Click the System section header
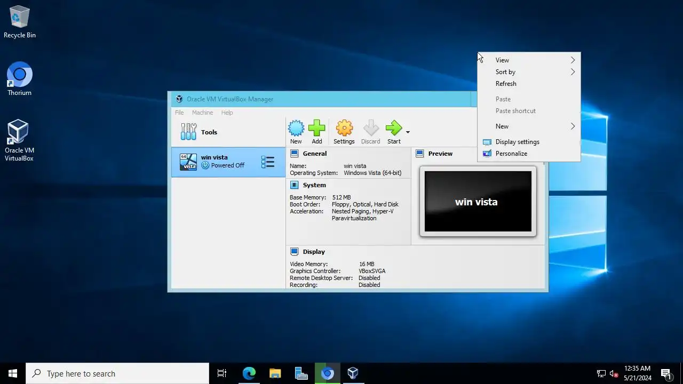 tap(314, 185)
